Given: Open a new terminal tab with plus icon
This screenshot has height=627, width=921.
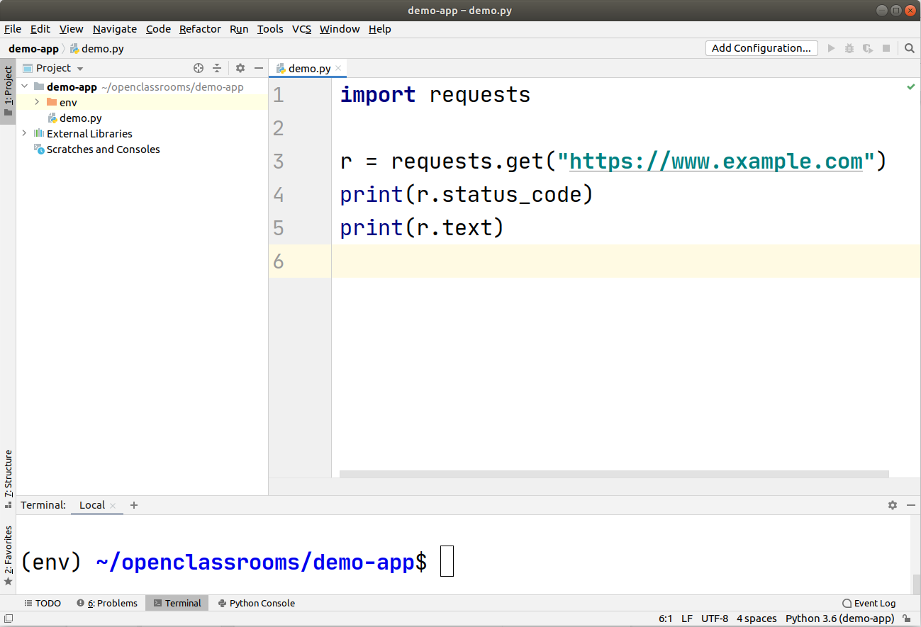Looking at the screenshot, I should coord(134,505).
